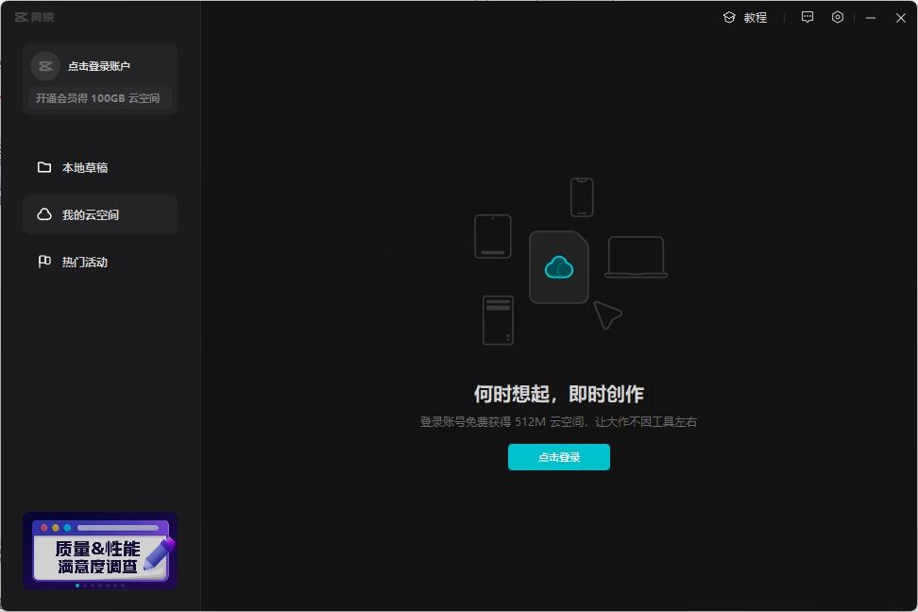Viewport: 918px width, 612px height.
Task: Click the large teal cloud illustration
Action: coord(559,266)
